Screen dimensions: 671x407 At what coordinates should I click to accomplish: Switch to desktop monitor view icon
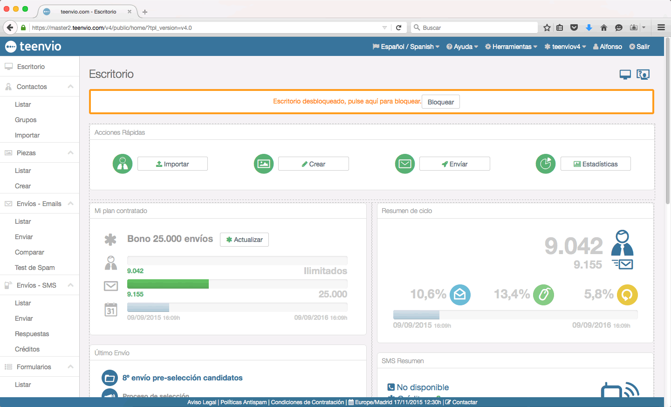coord(625,75)
